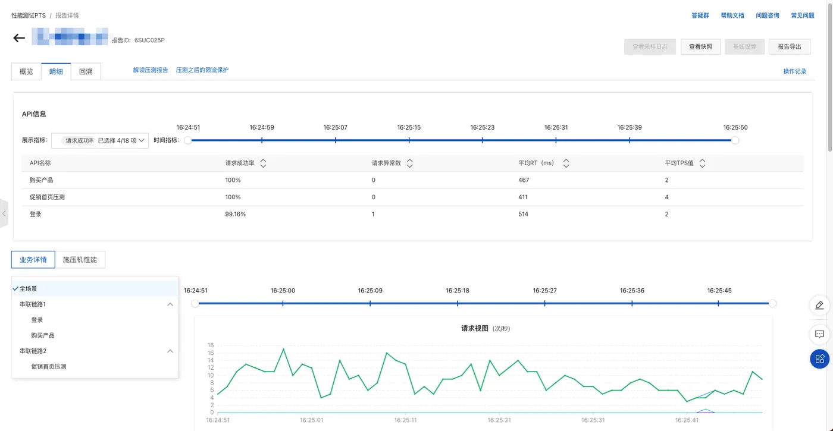Open the 常见问题 link

[x=803, y=15]
